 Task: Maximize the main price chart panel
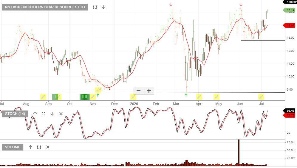point(95,7)
